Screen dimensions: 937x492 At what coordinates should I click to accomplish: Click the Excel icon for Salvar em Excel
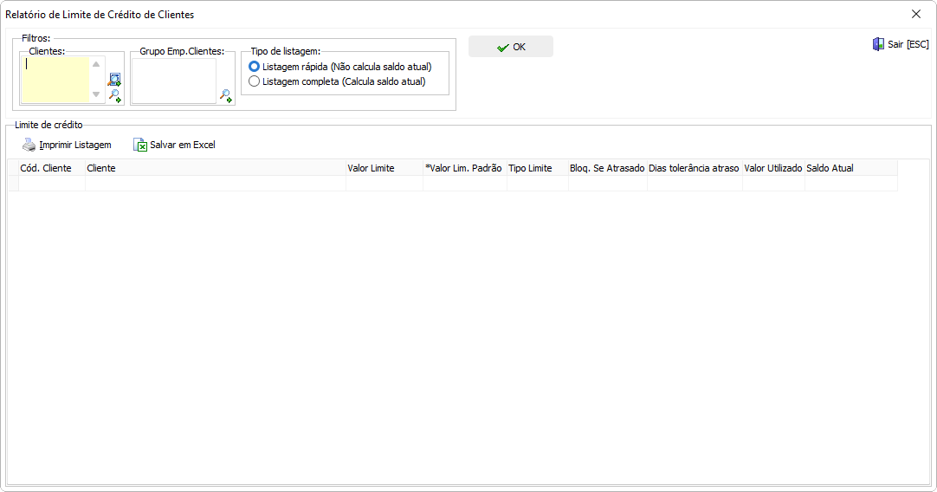139,145
